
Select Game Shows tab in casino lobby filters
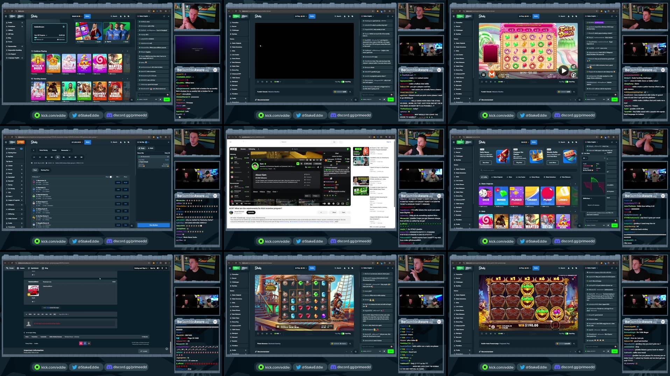[535, 177]
